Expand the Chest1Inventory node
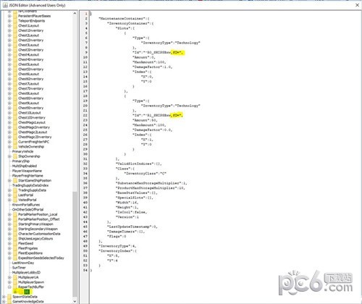 pos(9,30)
